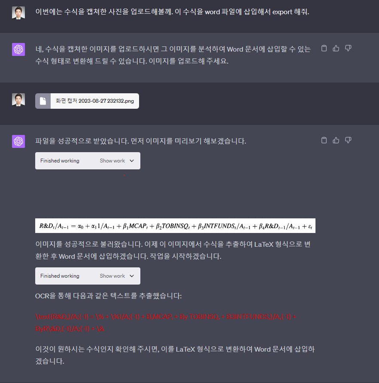Copy the second ChatGPT response with clipboard icon
This screenshot has width=379, height=383.
pos(324,140)
